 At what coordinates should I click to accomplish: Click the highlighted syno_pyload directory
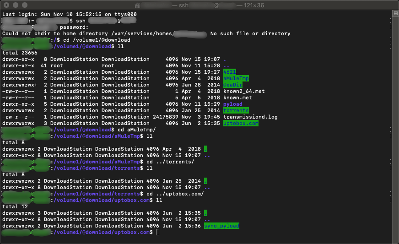221,226
